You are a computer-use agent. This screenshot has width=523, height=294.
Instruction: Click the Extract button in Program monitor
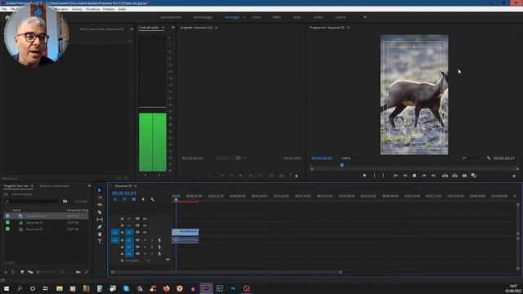pos(454,176)
